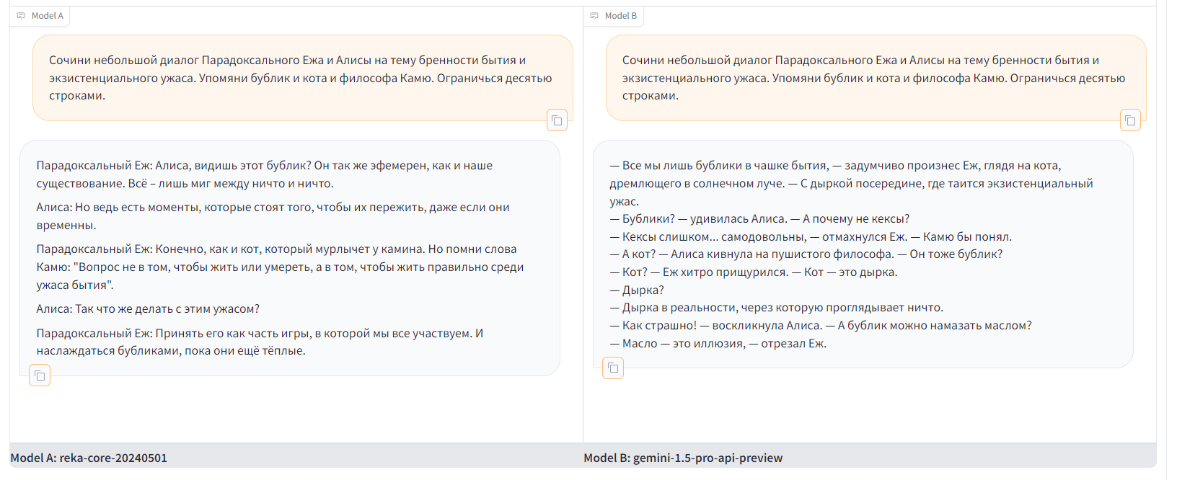Copy Model A's dialogue response
The image size is (1177, 480).
[x=40, y=375]
